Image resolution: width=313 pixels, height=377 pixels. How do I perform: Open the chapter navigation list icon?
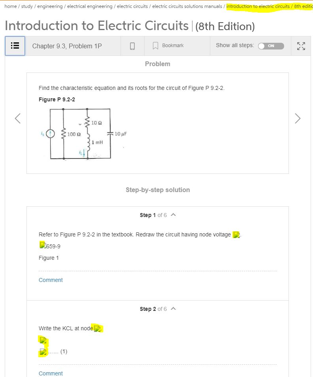click(x=15, y=46)
